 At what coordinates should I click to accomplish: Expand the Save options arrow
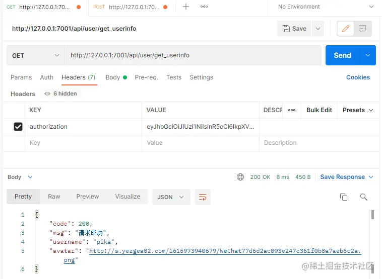318,29
